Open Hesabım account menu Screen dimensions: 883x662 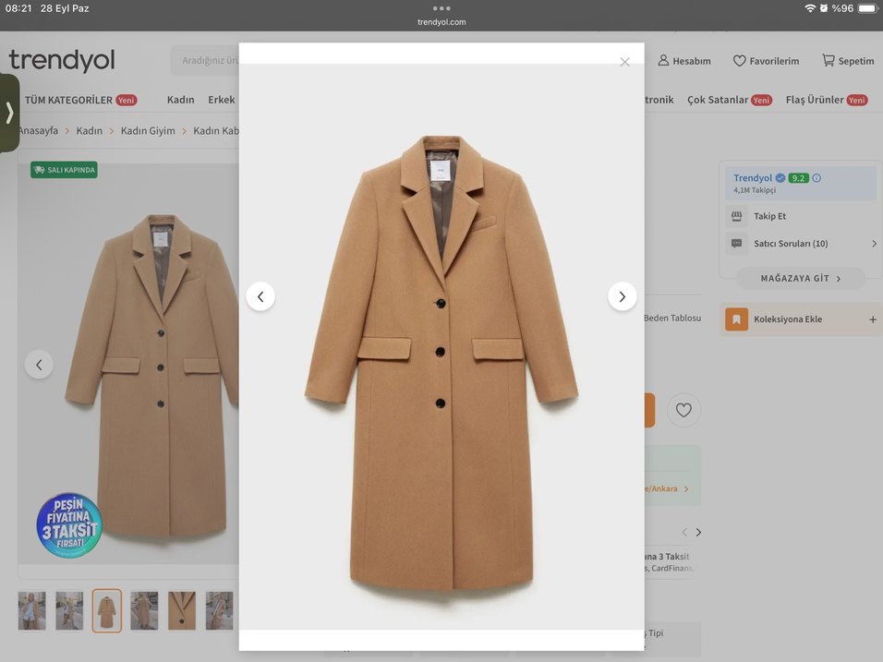(x=683, y=61)
